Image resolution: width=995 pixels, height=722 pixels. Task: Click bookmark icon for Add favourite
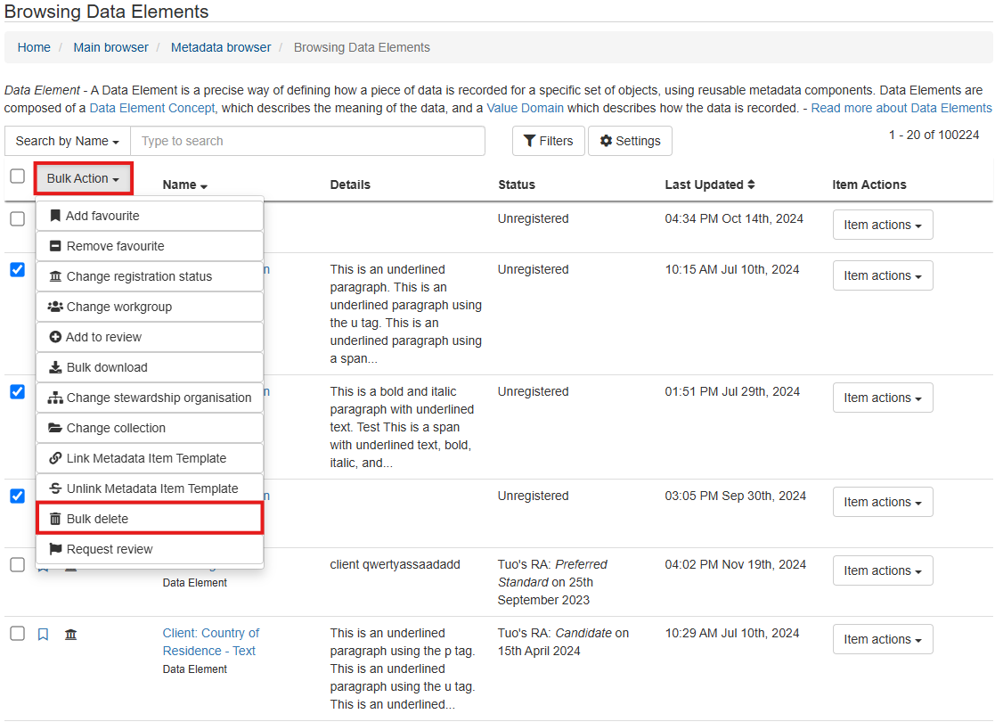[x=55, y=216]
